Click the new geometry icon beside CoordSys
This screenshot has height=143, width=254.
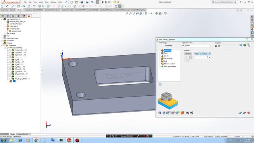(x=190, y=57)
